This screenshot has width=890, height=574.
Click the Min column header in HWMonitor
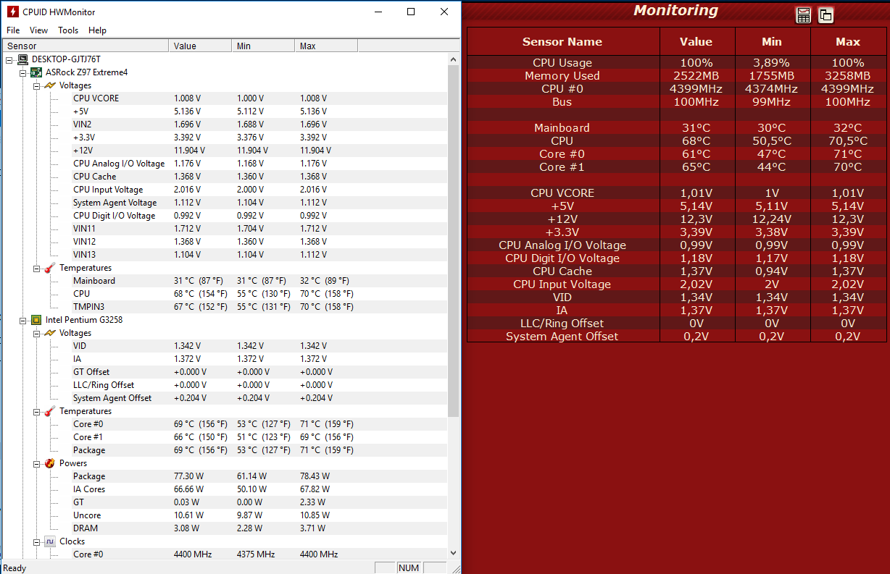tap(264, 46)
